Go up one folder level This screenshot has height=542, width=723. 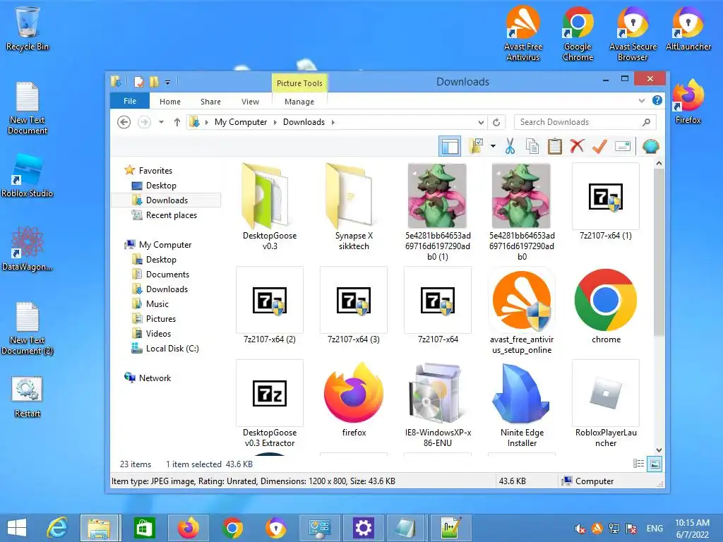coord(177,122)
